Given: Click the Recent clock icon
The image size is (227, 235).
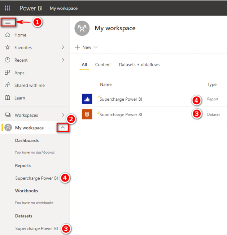Looking at the screenshot, I should 8,60.
